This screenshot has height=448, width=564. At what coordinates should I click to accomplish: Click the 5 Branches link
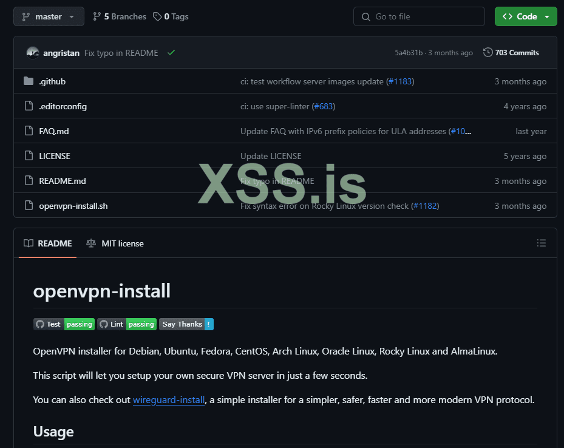coord(120,16)
